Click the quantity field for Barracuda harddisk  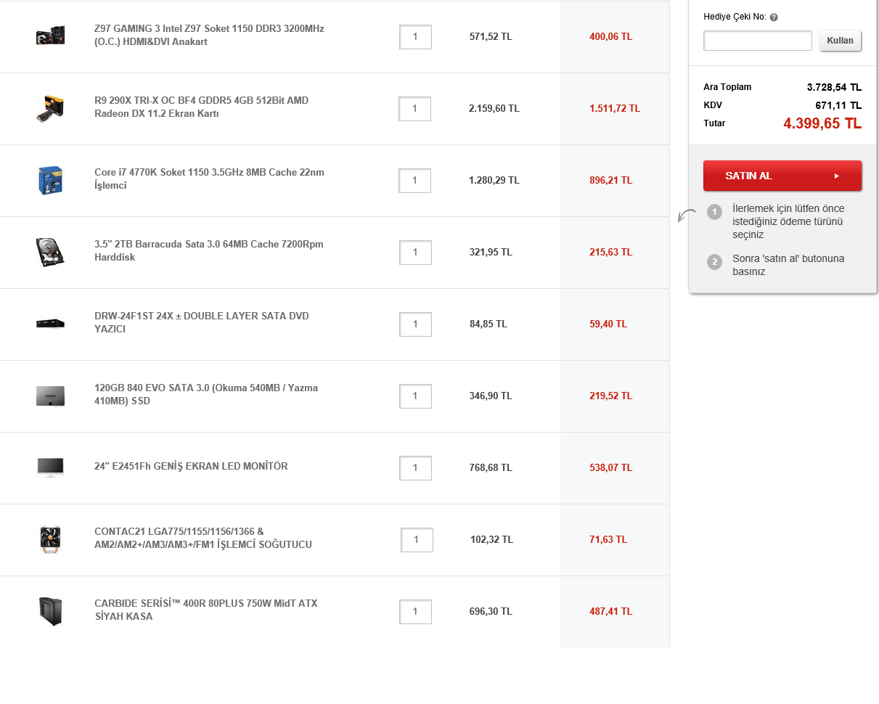[415, 253]
